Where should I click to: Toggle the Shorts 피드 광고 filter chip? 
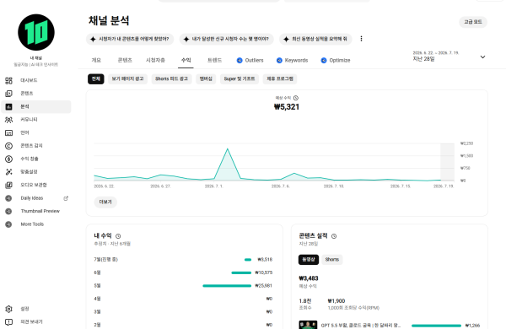click(x=171, y=78)
